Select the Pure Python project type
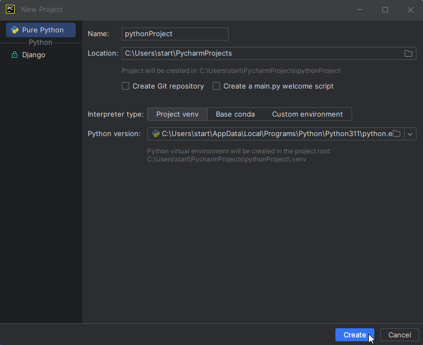 point(41,30)
